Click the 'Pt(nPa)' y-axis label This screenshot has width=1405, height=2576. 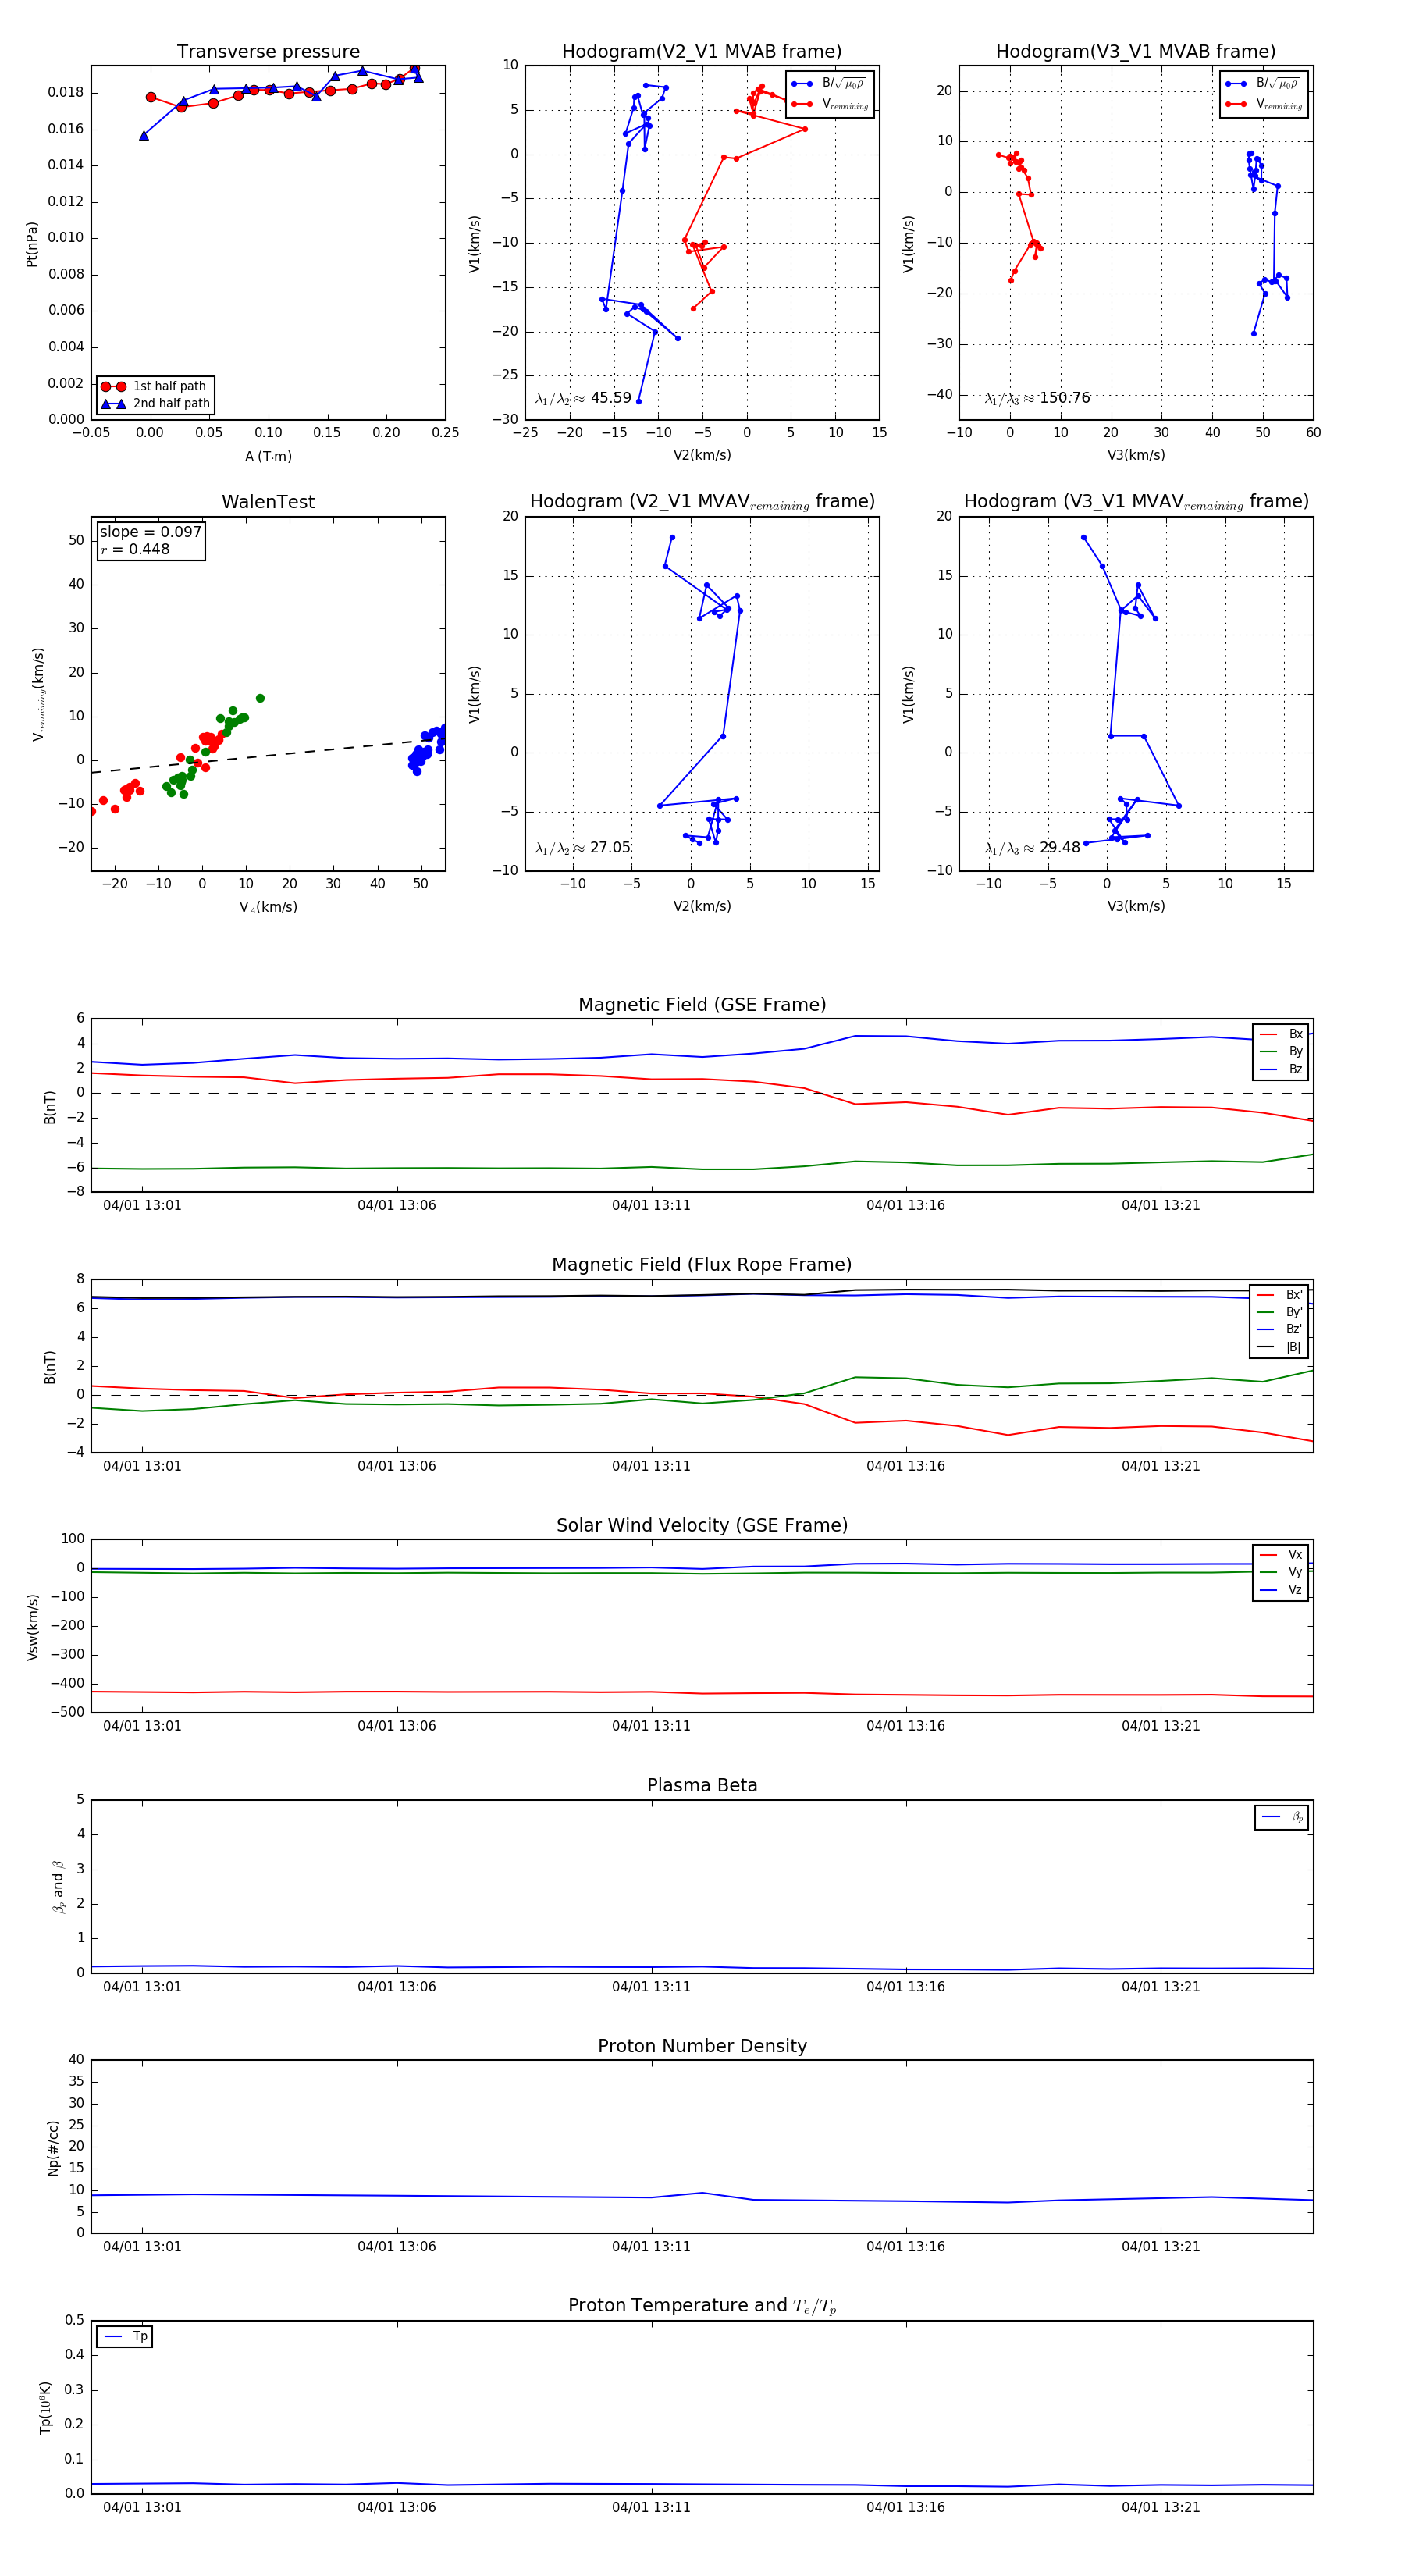tap(32, 244)
